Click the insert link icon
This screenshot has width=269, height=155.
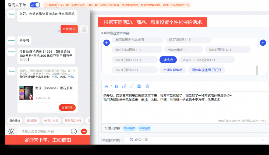[124, 86]
